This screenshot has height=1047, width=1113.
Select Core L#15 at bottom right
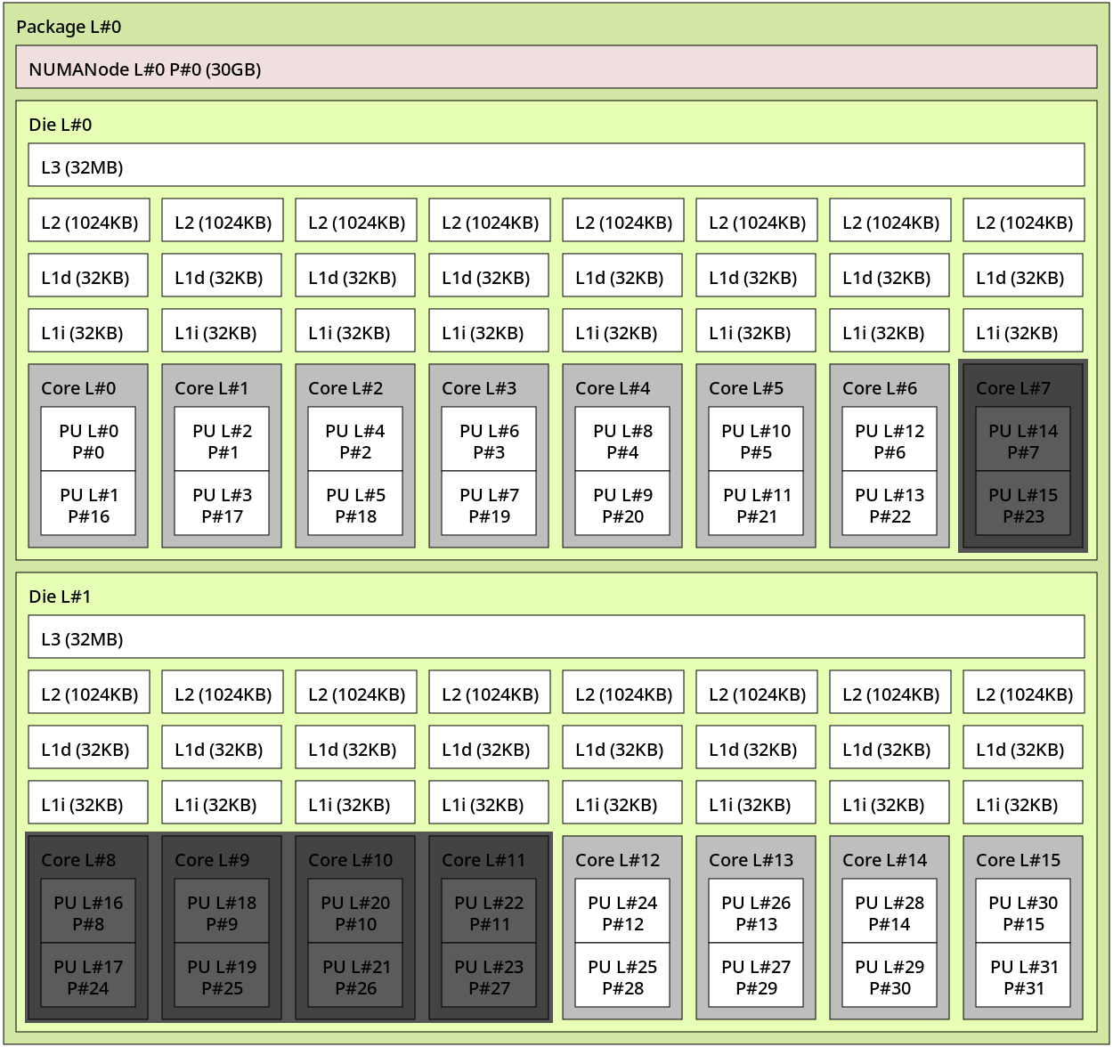(x=1020, y=859)
